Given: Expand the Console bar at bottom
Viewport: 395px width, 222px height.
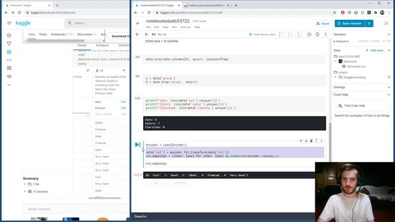Looking at the screenshot, I should [223, 216].
